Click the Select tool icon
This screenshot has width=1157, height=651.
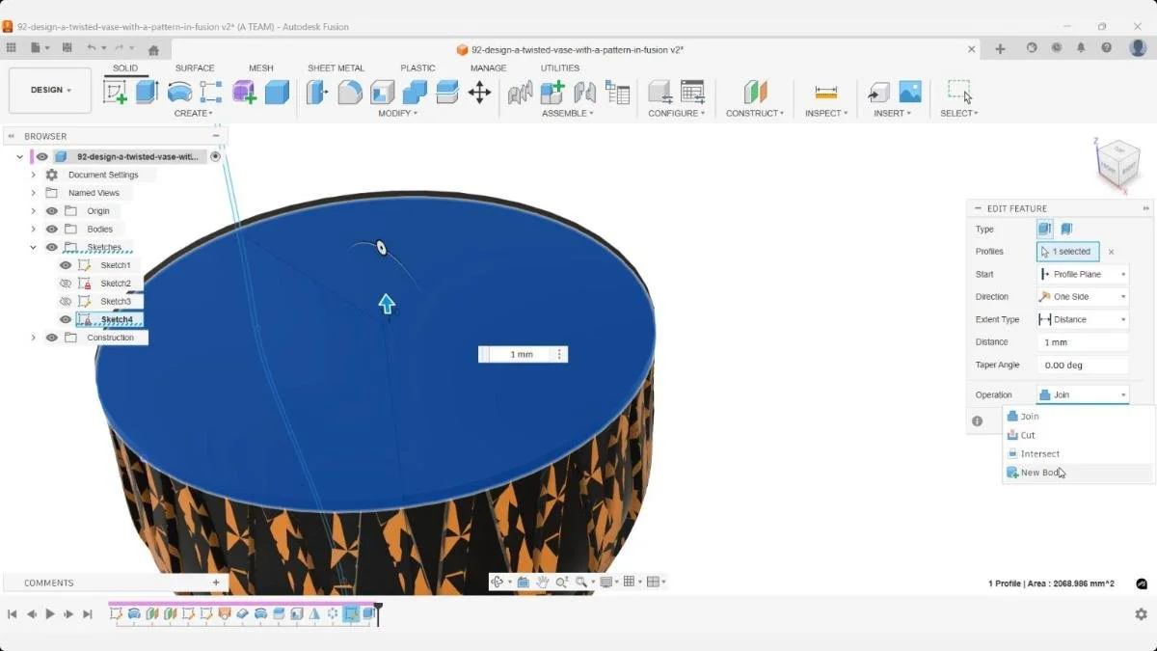959,92
